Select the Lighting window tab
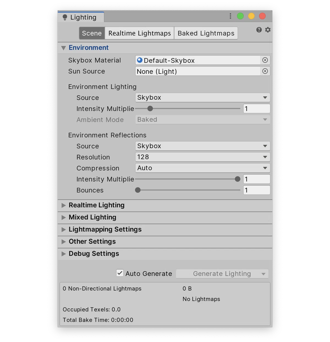Viewport: 330px width, 342px height. [x=81, y=17]
